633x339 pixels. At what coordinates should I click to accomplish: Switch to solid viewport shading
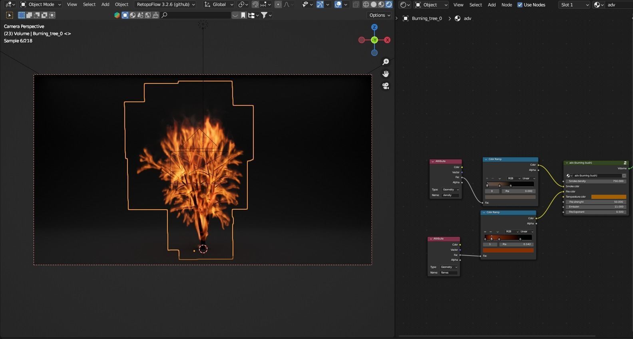pos(374,4)
